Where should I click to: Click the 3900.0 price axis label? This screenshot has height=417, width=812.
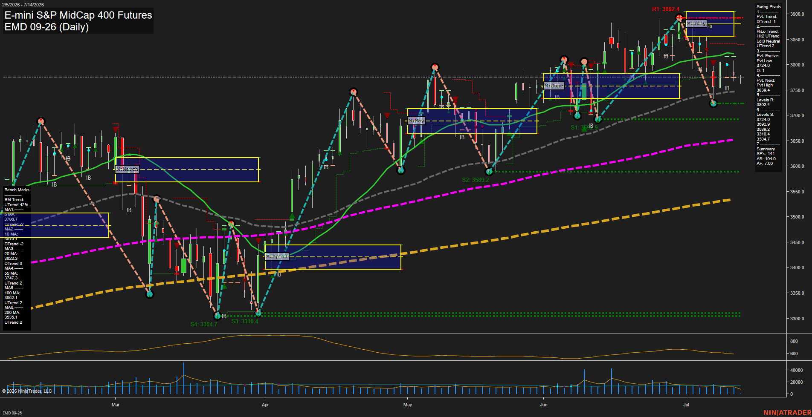[797, 14]
